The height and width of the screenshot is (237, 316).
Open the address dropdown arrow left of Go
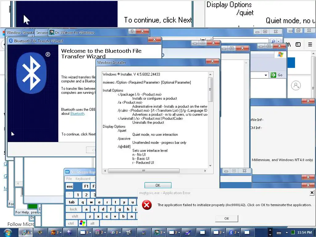pyautogui.click(x=266, y=75)
